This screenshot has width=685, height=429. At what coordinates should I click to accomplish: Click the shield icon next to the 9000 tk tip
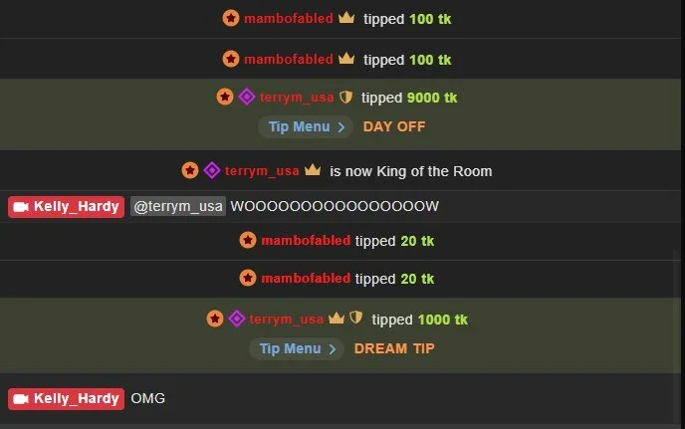346,97
